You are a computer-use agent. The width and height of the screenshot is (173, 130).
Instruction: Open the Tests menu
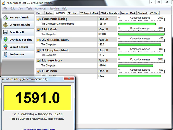pos(29,8)
